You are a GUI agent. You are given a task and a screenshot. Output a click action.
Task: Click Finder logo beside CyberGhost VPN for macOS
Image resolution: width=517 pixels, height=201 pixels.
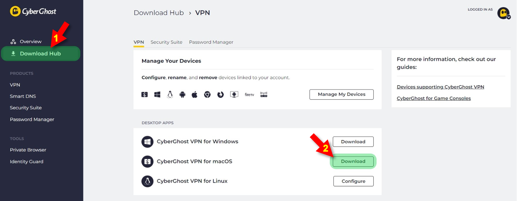(147, 162)
